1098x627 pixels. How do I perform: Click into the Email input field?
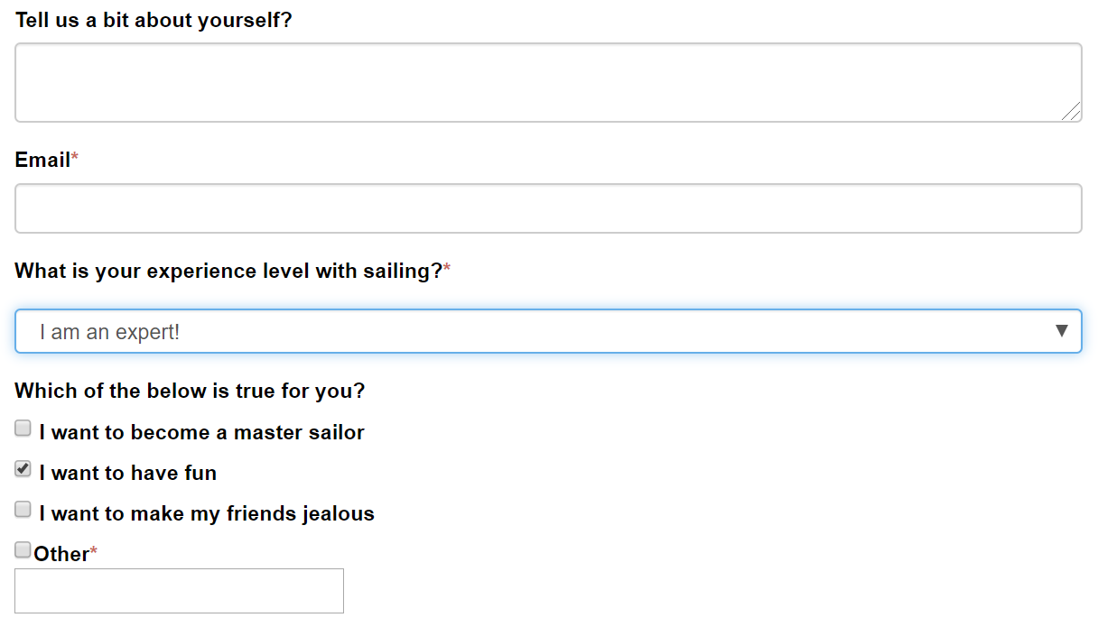547,208
